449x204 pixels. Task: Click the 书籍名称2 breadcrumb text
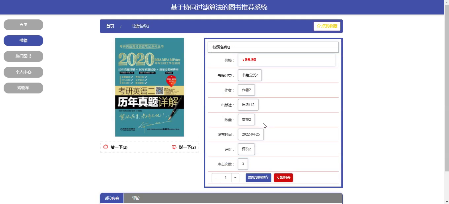(x=140, y=26)
